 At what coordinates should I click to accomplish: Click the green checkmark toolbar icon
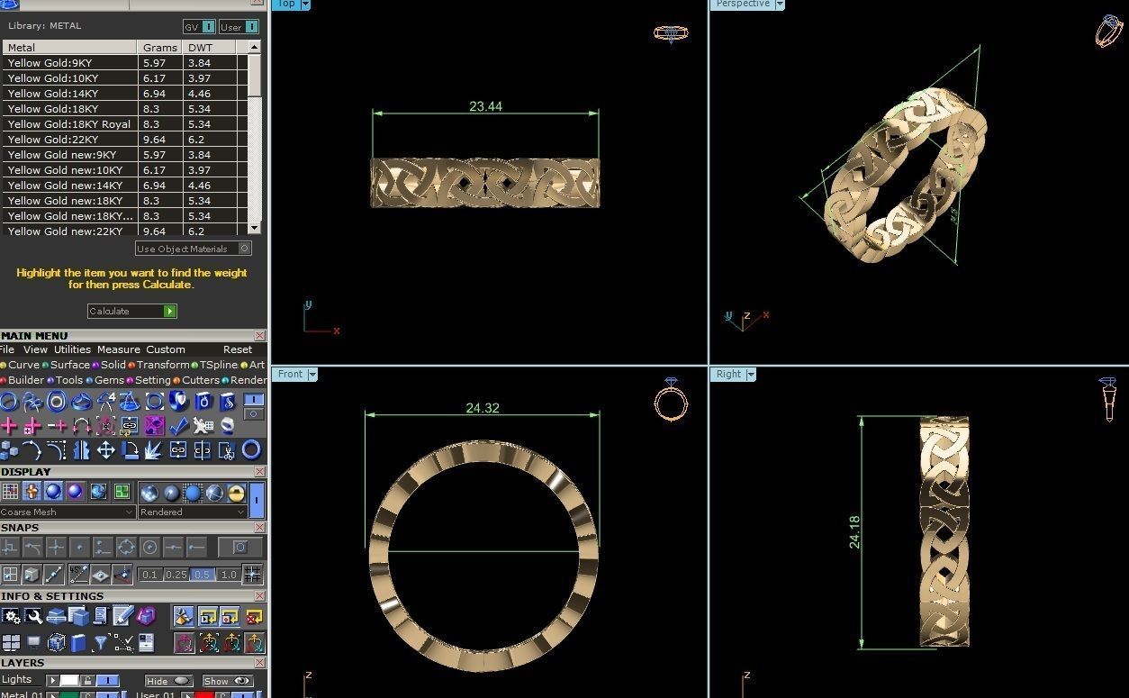point(178,425)
